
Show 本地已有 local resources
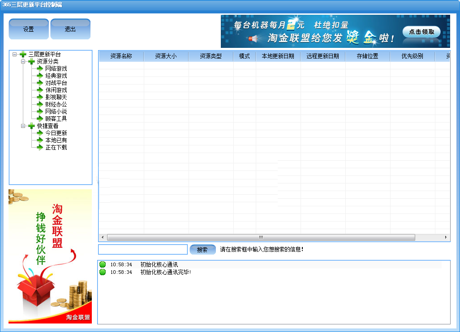point(56,140)
